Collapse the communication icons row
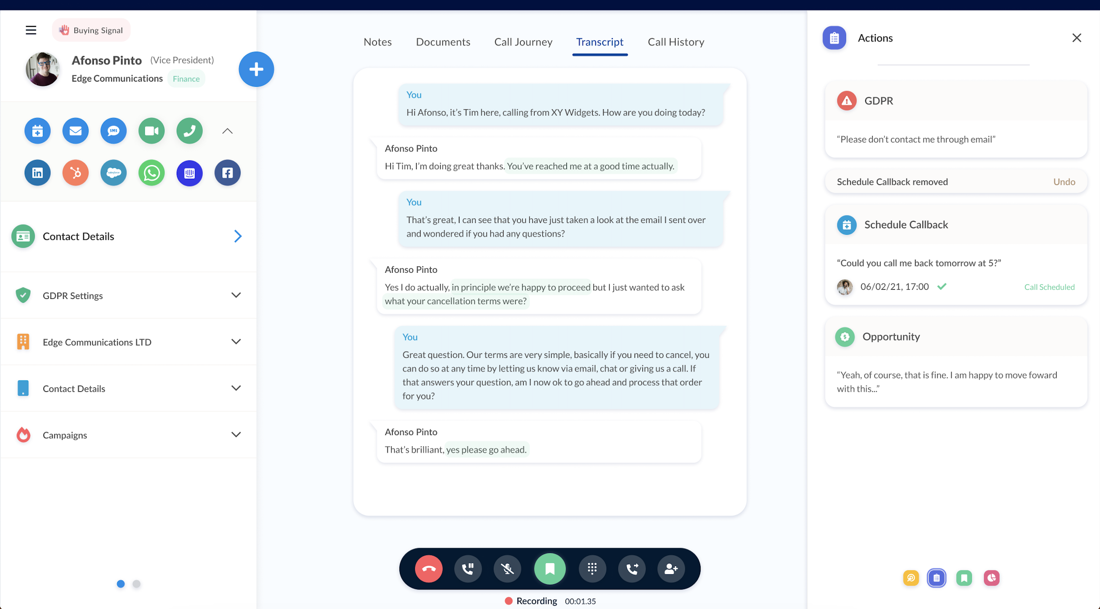Image resolution: width=1100 pixels, height=609 pixels. [227, 131]
